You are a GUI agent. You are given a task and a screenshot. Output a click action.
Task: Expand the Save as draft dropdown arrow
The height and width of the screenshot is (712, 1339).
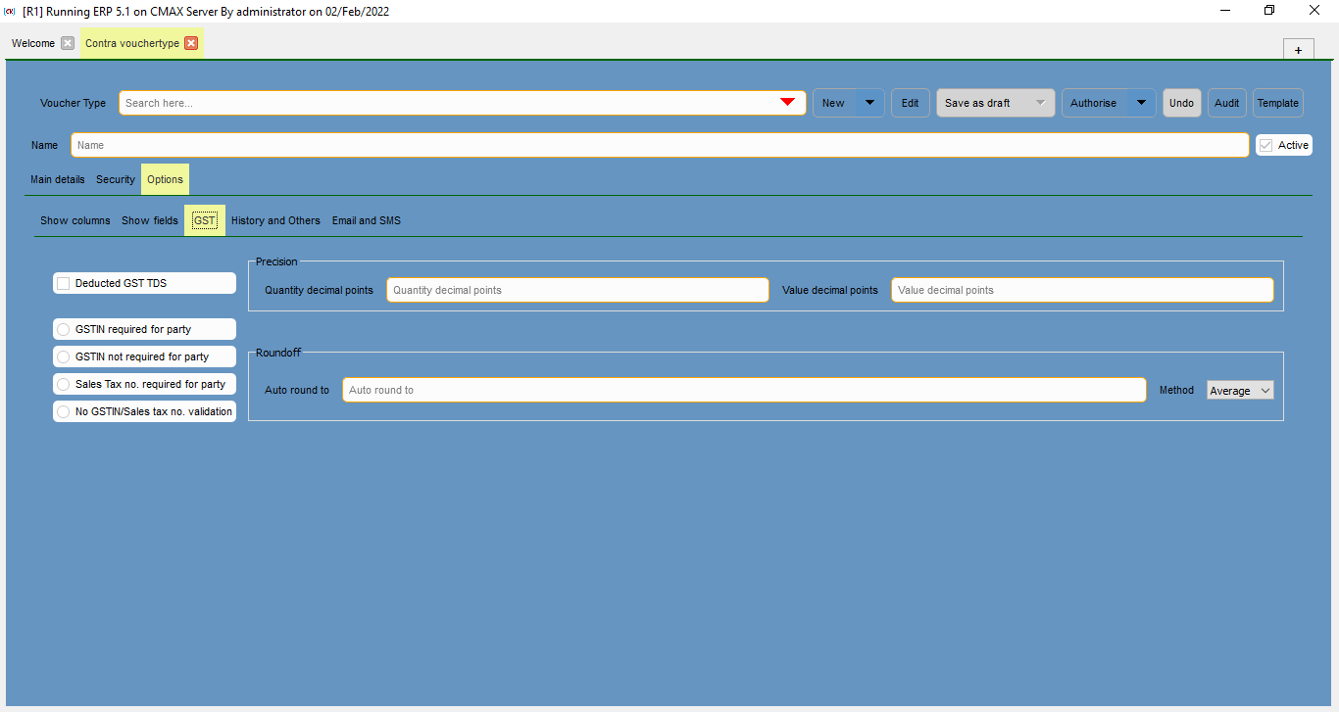[x=1040, y=103]
